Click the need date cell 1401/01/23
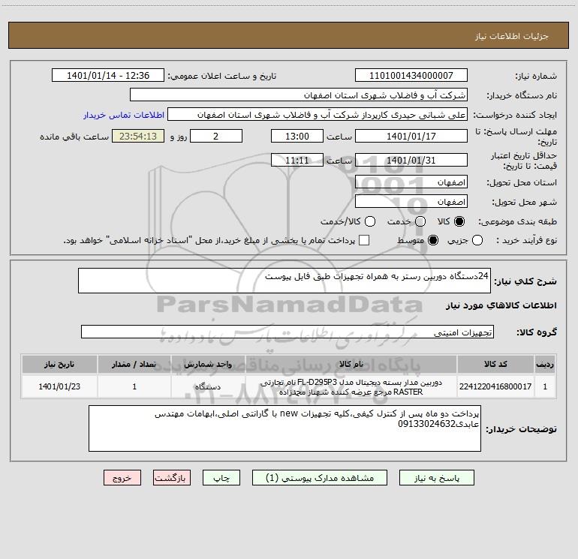The height and width of the screenshot is (559, 578). pyautogui.click(x=59, y=386)
